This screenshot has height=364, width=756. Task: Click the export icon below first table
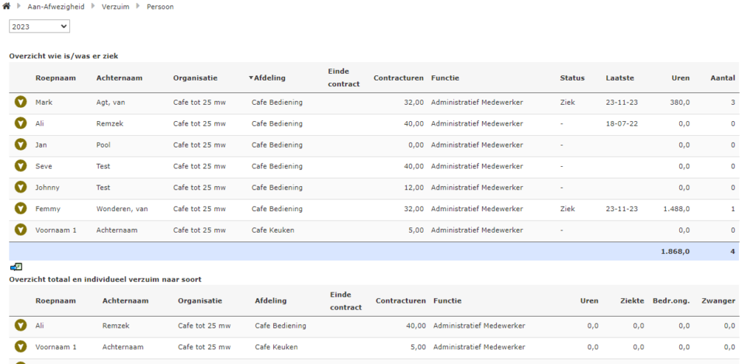coord(16,267)
